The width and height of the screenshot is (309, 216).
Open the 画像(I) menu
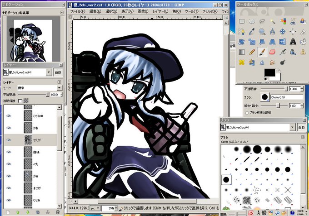click(143, 11)
